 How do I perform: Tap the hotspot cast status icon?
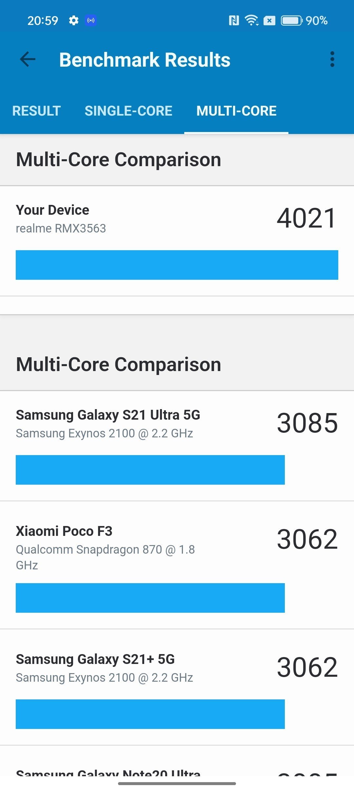click(x=91, y=20)
